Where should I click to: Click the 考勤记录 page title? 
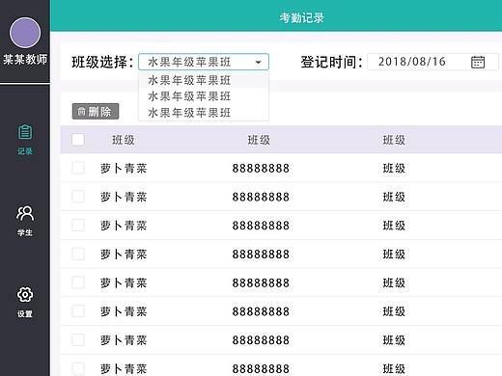click(301, 18)
